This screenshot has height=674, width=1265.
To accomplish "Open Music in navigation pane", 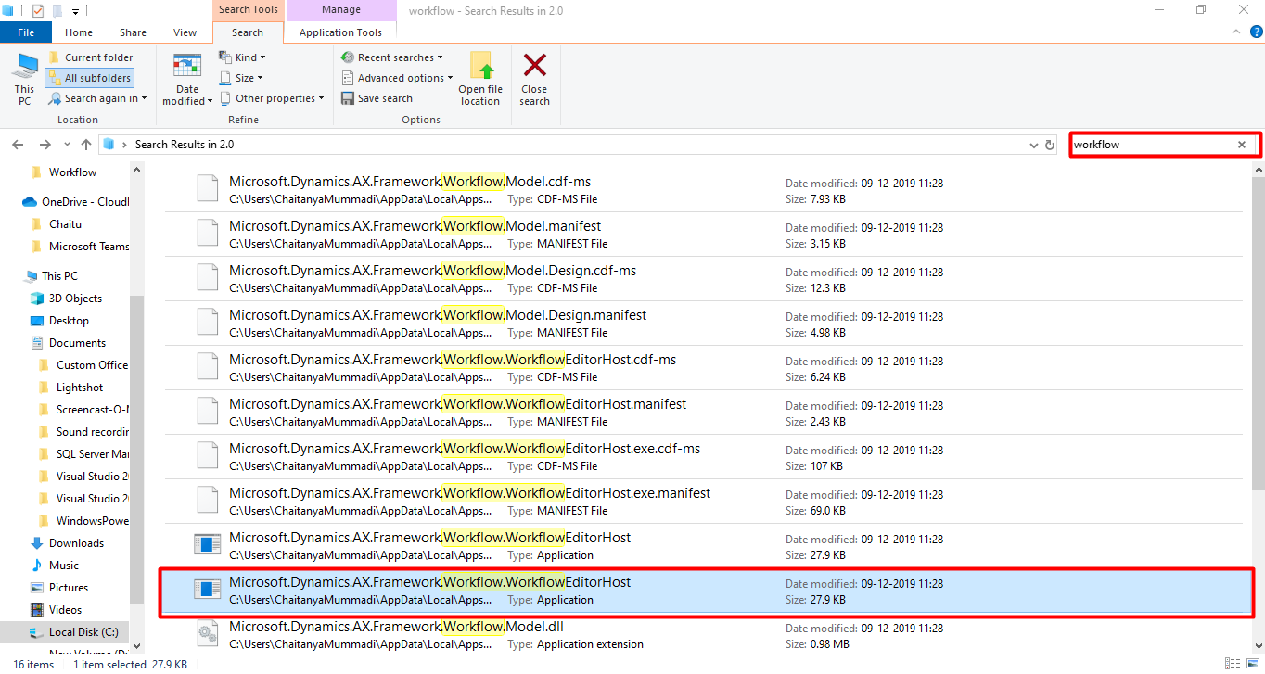I will (64, 566).
